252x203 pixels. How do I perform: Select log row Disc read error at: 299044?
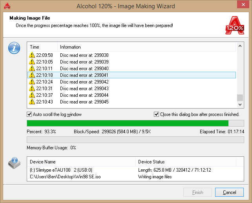pyautogui.click(x=131, y=95)
